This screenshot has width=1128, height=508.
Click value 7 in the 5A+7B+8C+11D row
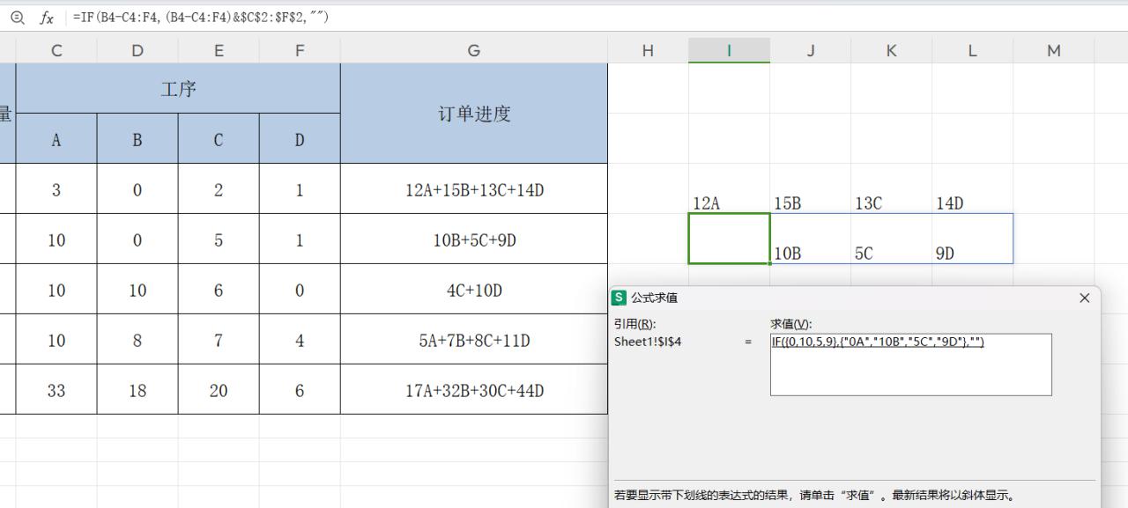(219, 340)
